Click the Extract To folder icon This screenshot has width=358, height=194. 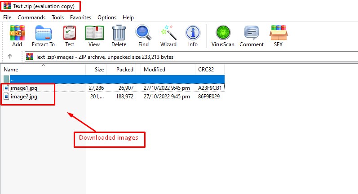pyautogui.click(x=44, y=33)
